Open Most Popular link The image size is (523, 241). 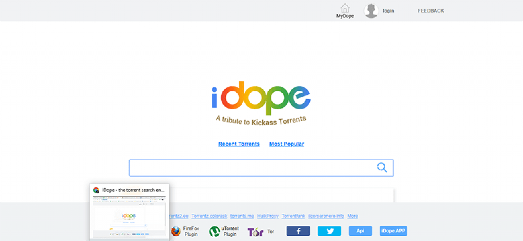(x=287, y=144)
